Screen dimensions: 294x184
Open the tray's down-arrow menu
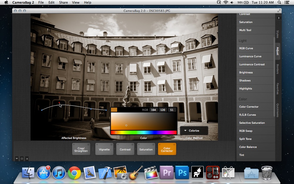[x=17, y=159]
